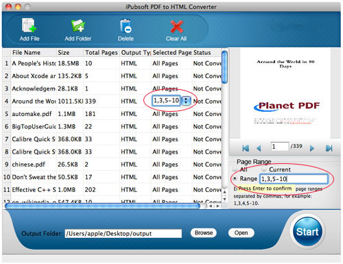This screenshot has width=343, height=264.
Task: Select the Calibre Quick S file in row 8
Action: coord(112,152)
